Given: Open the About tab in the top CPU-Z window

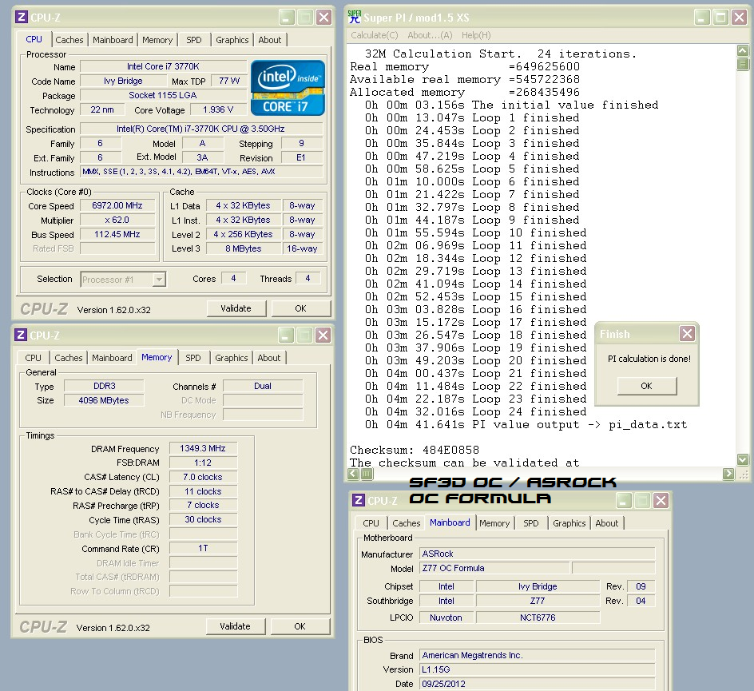Looking at the screenshot, I should point(270,40).
